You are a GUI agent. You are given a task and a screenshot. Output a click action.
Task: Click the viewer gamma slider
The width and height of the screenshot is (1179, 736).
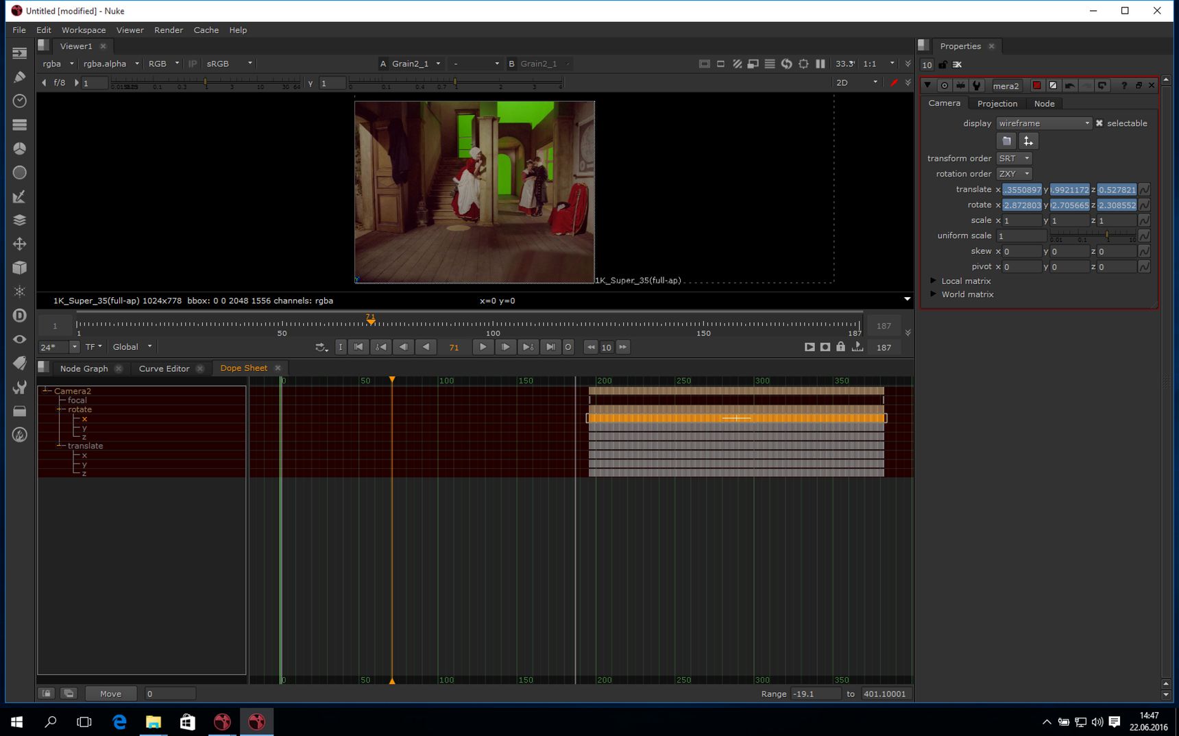tap(455, 83)
